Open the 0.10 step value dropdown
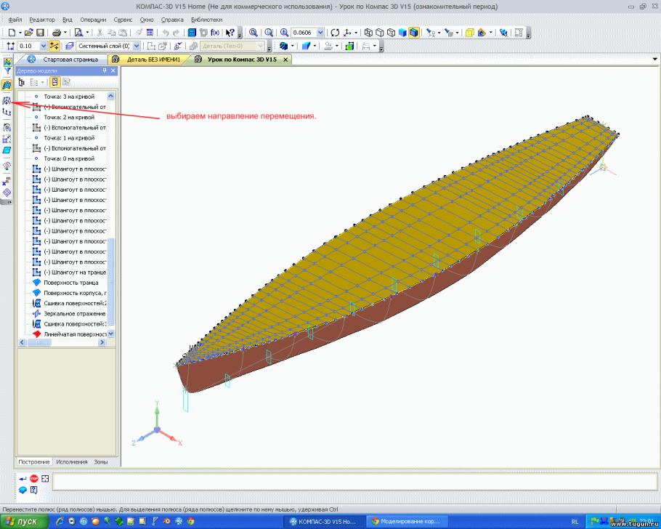The image size is (661, 529). pyautogui.click(x=43, y=46)
